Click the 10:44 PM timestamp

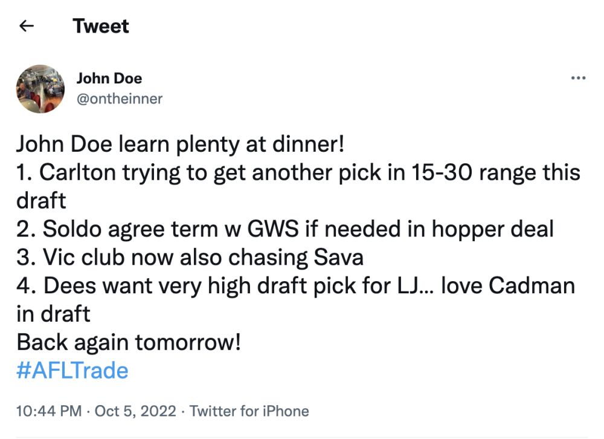(x=49, y=411)
